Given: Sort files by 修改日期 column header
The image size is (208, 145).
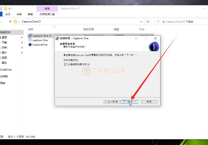Looking at the screenshot, I should coord(89,29).
